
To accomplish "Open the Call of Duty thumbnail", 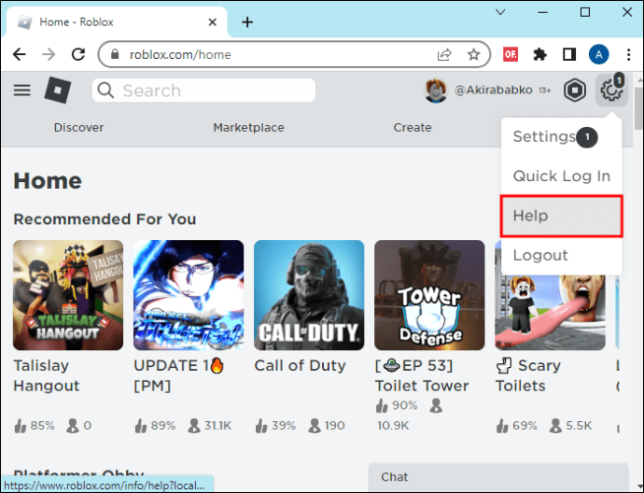I will 309,295.
